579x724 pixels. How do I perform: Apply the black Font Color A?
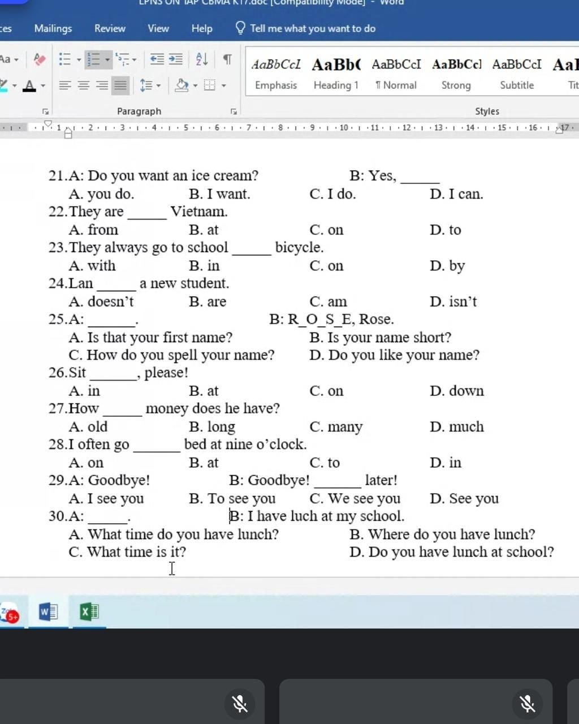pos(29,85)
